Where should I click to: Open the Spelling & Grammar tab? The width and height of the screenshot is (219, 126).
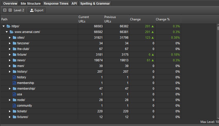tap(95, 4)
